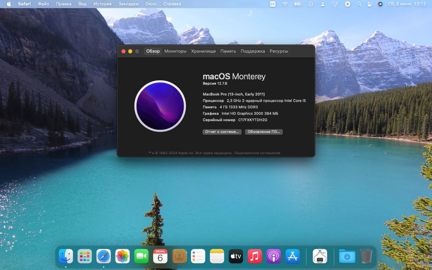Switch to the Мониторы tab
This screenshot has height=270, width=432.
[x=175, y=51]
